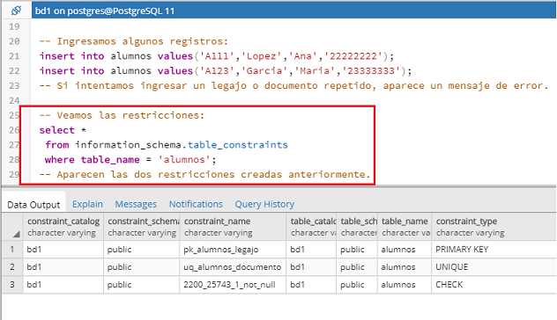The width and height of the screenshot is (557, 320).
Task: Click the where table_name = 'alumnos' line
Action: (x=130, y=159)
